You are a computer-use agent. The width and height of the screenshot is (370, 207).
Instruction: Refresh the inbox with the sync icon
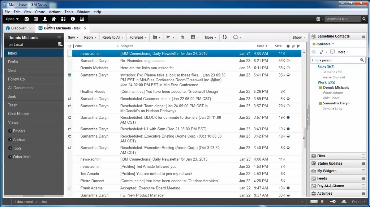click(224, 37)
